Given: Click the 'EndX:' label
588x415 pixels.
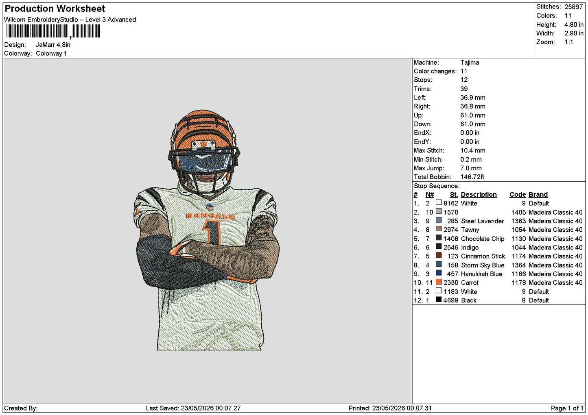Looking at the screenshot, I should [x=423, y=133].
